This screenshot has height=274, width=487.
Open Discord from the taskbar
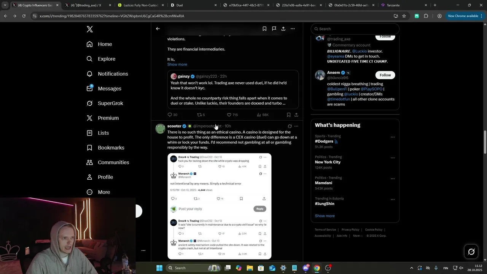click(x=306, y=268)
